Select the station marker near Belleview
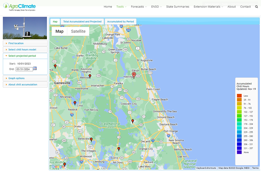Screen dimensions: 261x171 coord(91,140)
